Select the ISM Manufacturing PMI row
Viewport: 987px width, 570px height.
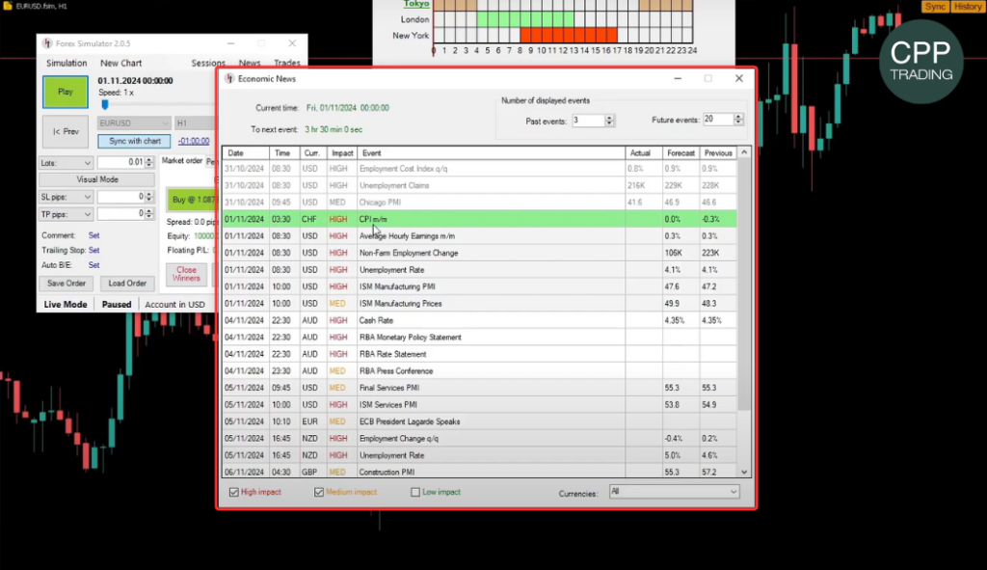click(x=480, y=286)
